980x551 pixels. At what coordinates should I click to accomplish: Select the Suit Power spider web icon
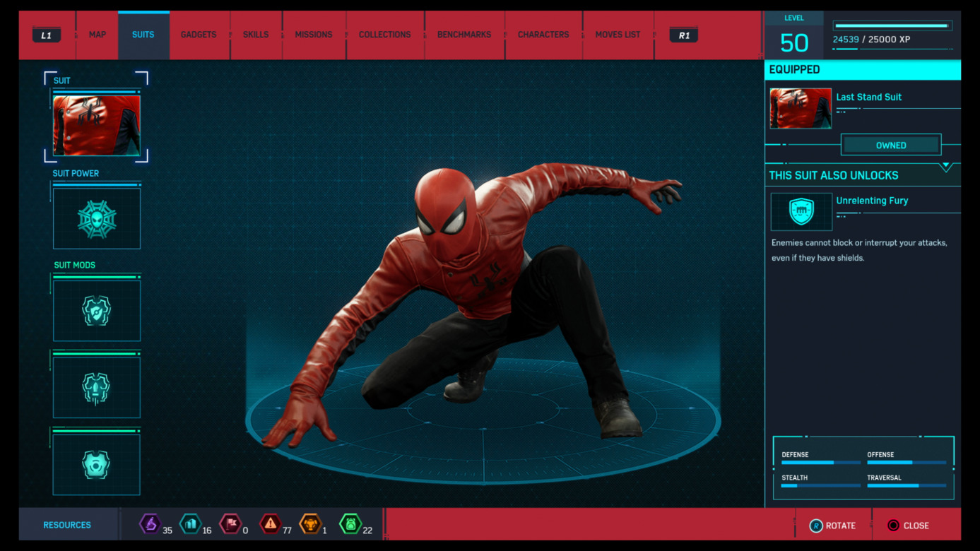click(97, 219)
